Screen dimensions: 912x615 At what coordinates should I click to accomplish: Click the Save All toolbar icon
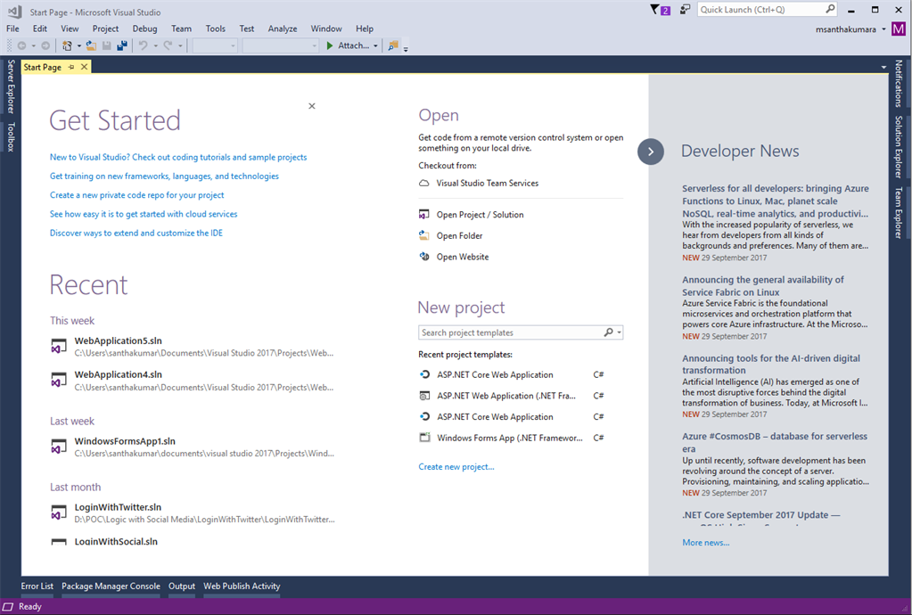122,45
